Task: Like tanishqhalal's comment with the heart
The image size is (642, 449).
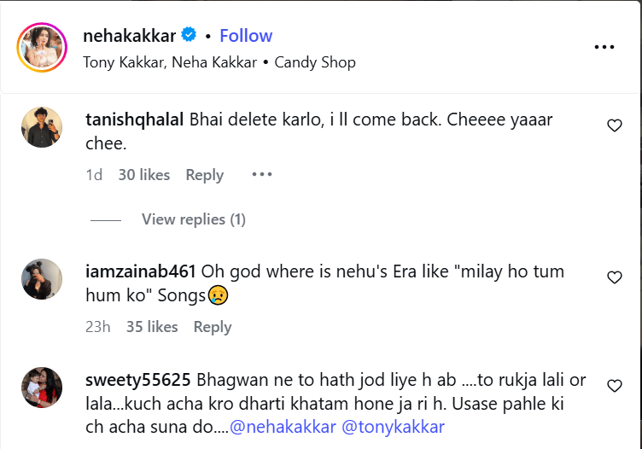Action: pos(614,126)
